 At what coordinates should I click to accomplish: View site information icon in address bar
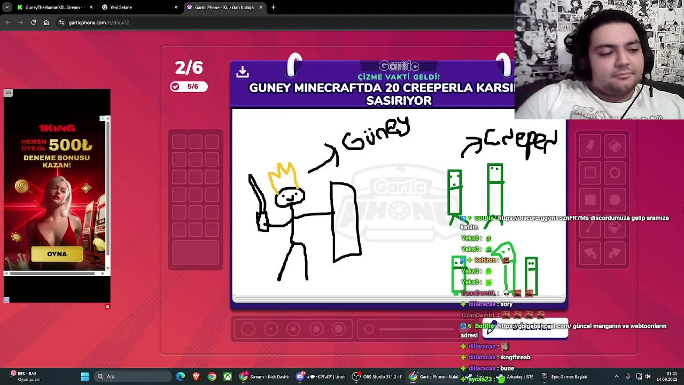(x=61, y=22)
